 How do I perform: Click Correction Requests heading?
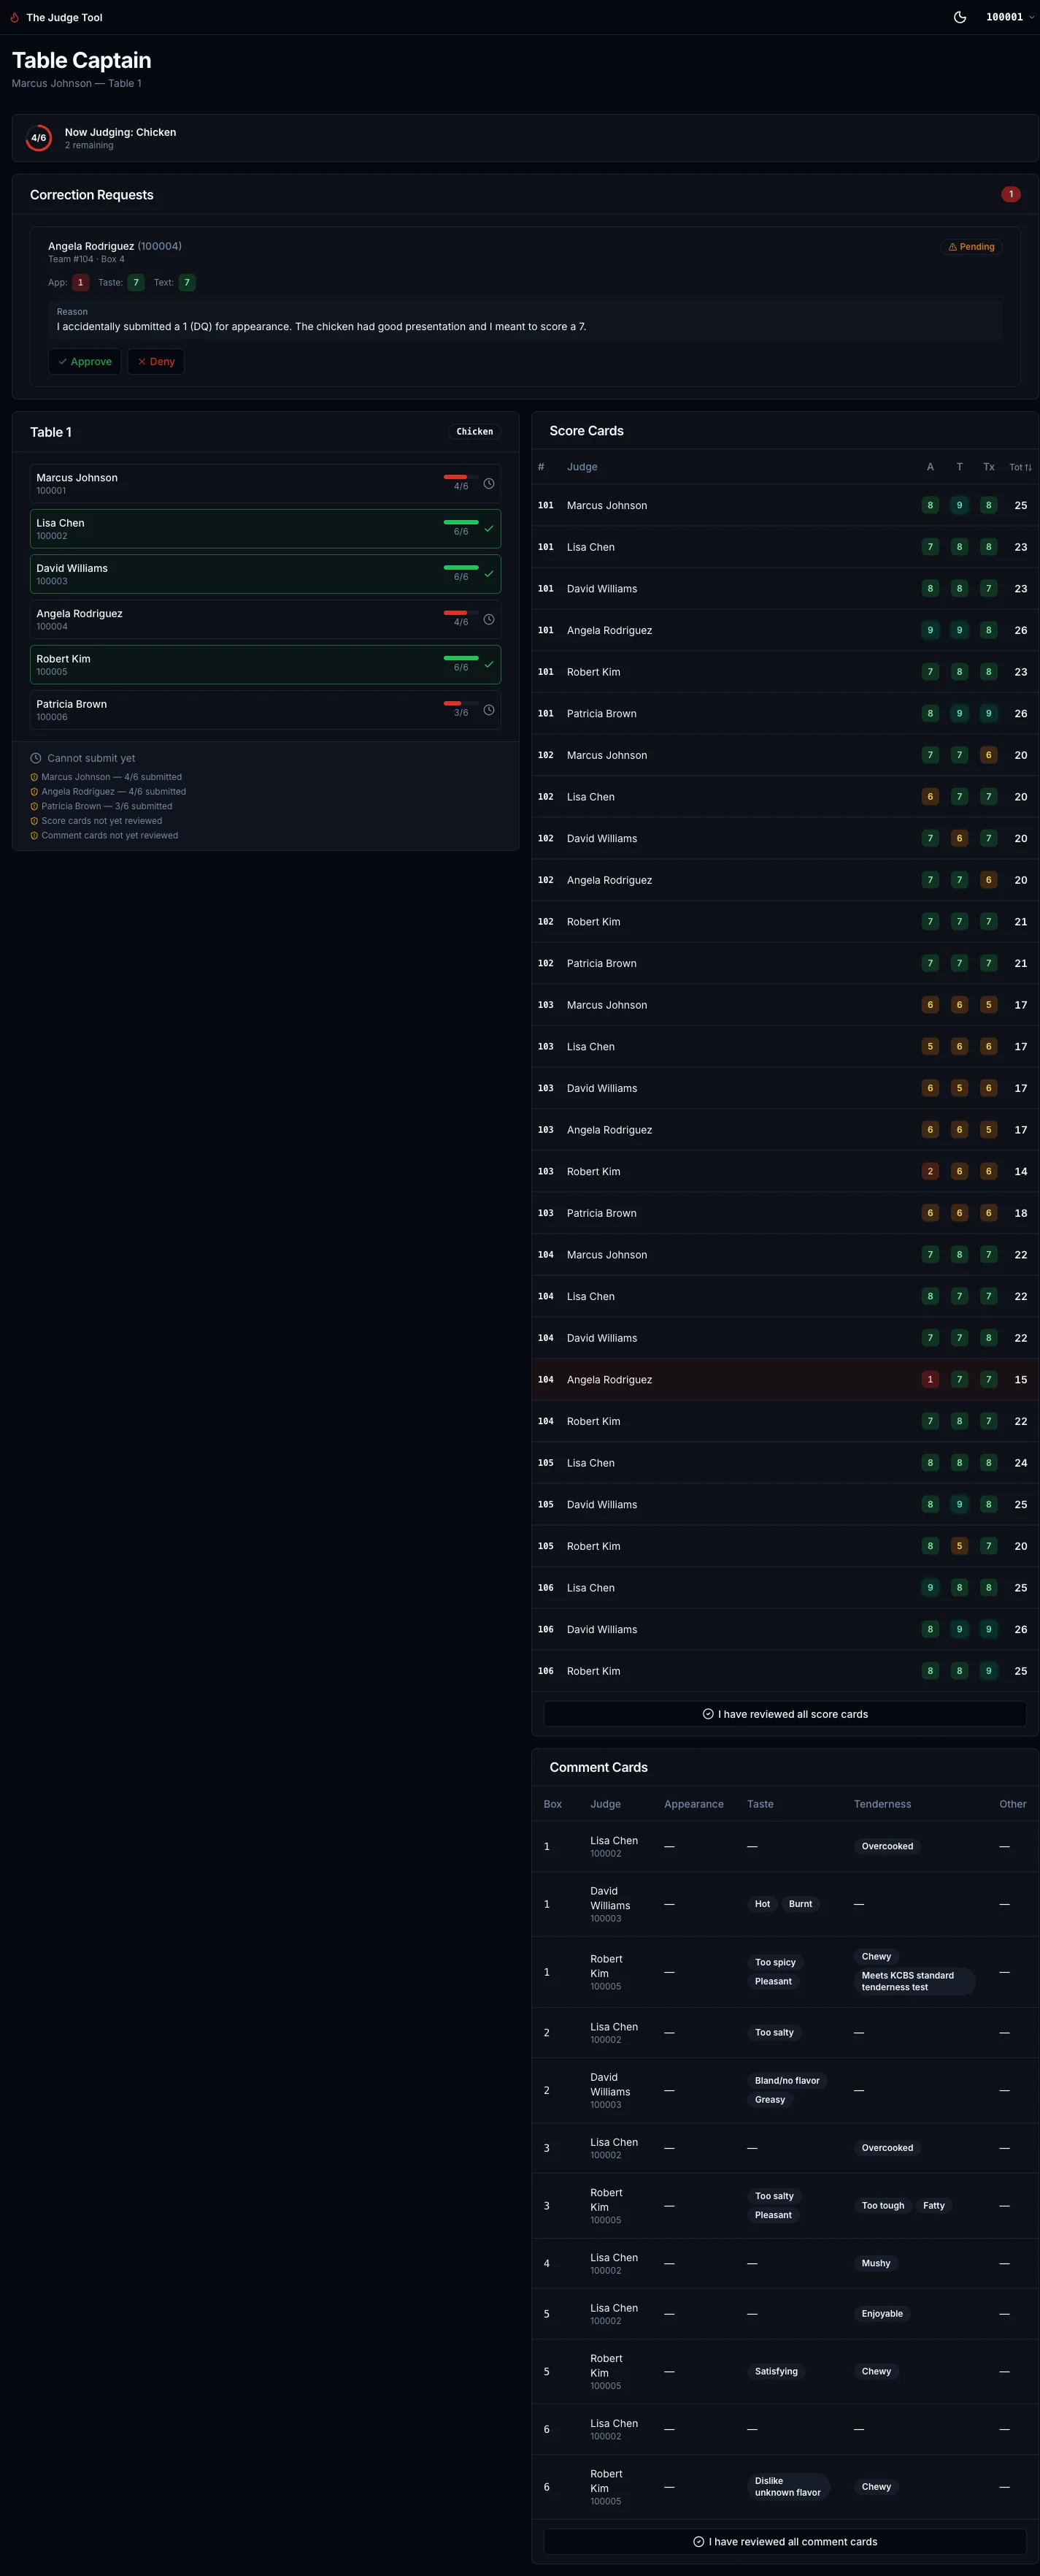pyautogui.click(x=92, y=195)
